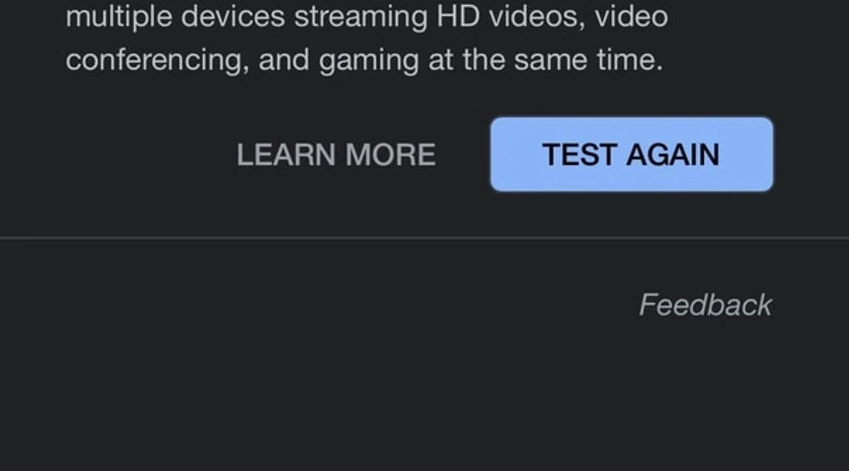This screenshot has height=471, width=849.
Task: Click the word 'and' before gaming
Action: click(x=284, y=60)
